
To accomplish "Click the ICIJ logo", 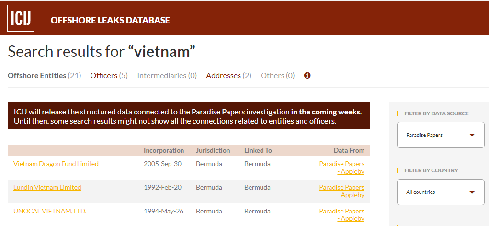I will point(21,18).
